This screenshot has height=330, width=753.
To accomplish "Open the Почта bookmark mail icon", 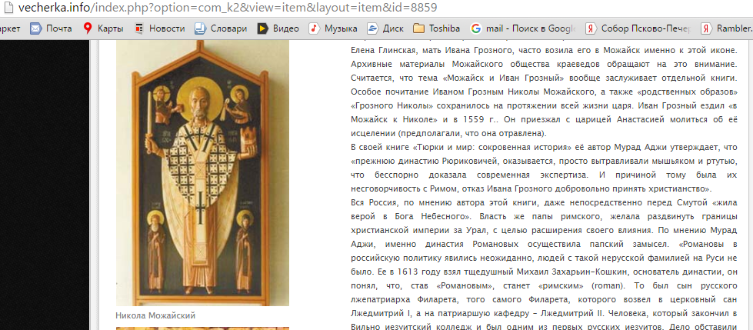I will 35,28.
